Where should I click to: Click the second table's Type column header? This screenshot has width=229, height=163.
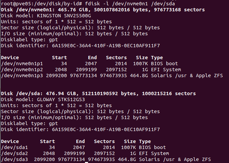[x=145, y=141]
